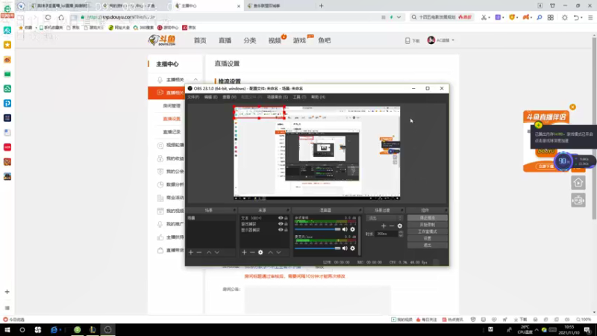Open a new browser tab with plus icon
This screenshot has height=336, width=597.
(322, 6)
